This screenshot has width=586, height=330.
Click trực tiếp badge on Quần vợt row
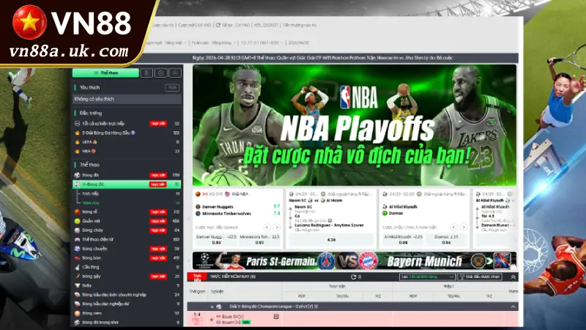pos(158,221)
